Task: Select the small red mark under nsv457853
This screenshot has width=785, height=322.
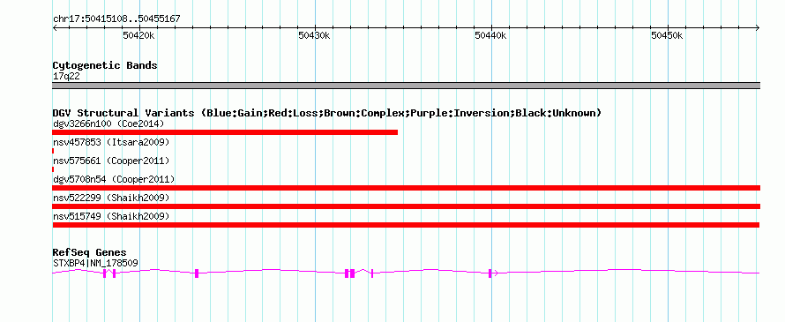Action: click(53, 151)
